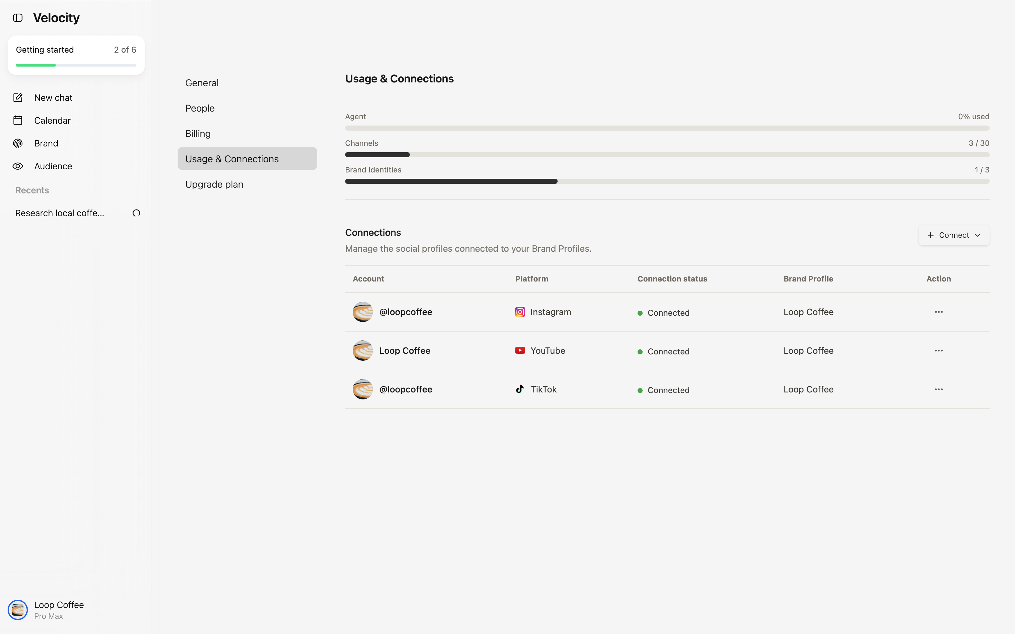Click @loopcoffee in the Instagram row
1015x634 pixels.
(x=406, y=312)
